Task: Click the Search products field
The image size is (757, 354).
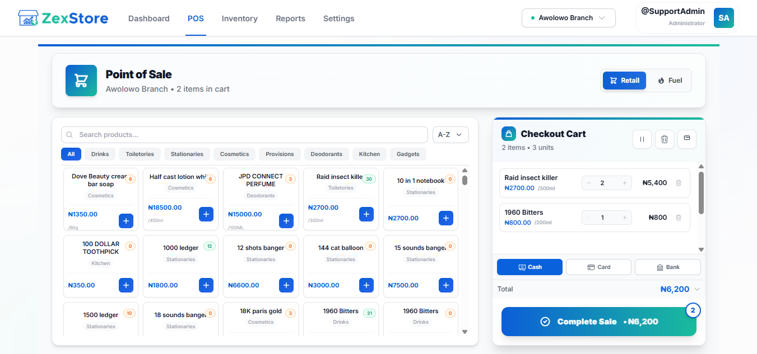Action: tap(244, 135)
